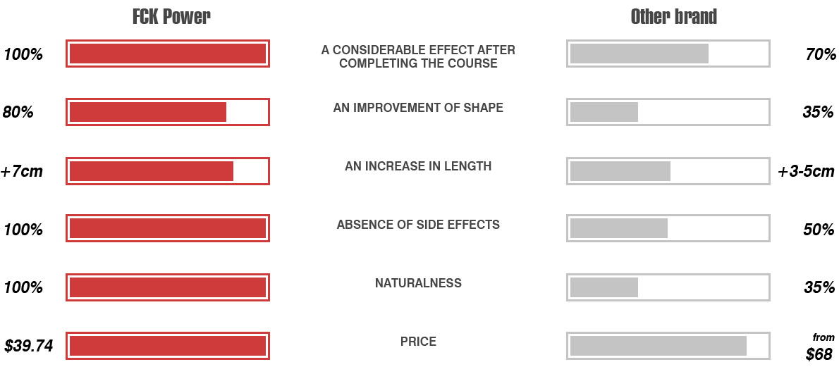Select Other brand gray bar showing 70%
This screenshot has height=374, width=839.
tap(668, 54)
